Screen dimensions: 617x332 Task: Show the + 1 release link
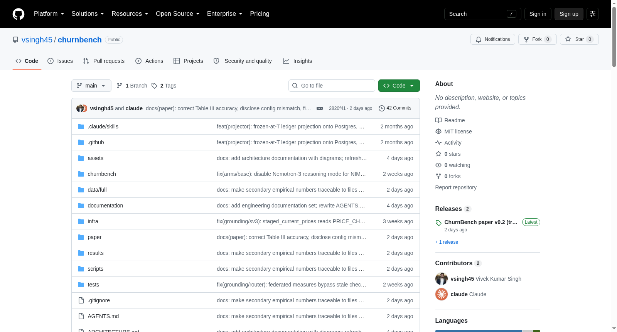(x=447, y=242)
